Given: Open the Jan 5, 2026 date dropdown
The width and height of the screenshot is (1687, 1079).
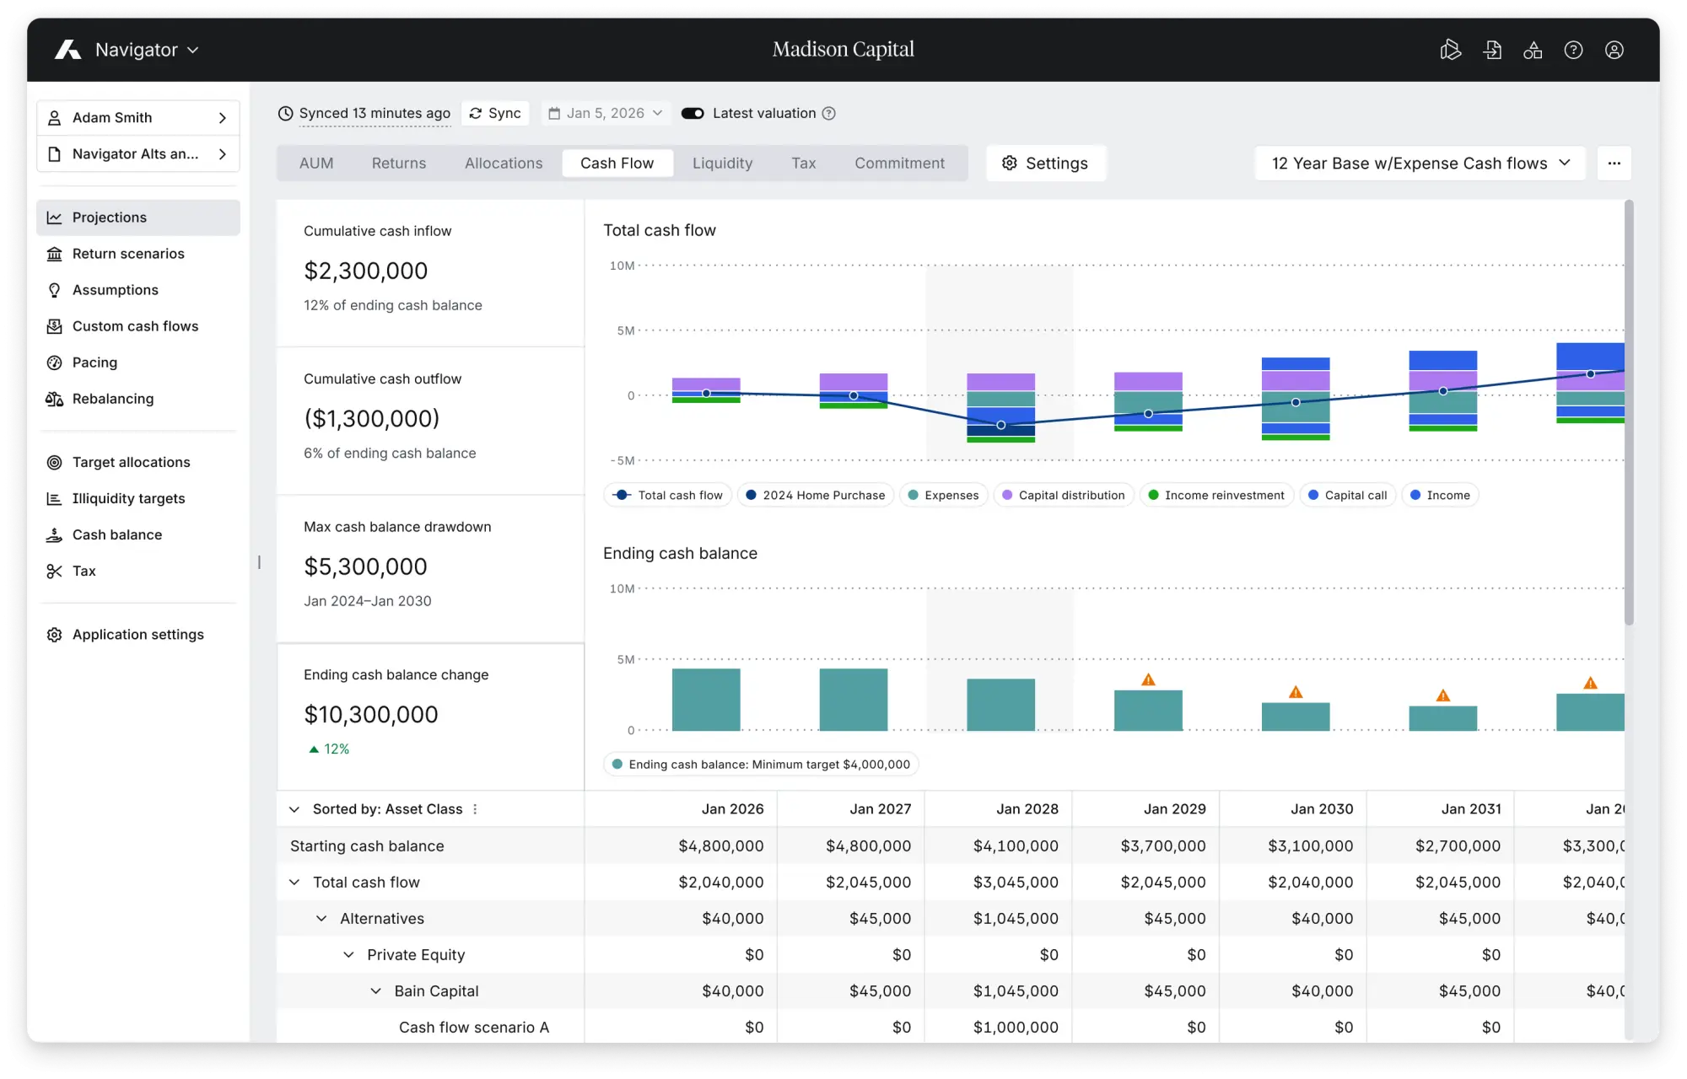Looking at the screenshot, I should pos(606,113).
